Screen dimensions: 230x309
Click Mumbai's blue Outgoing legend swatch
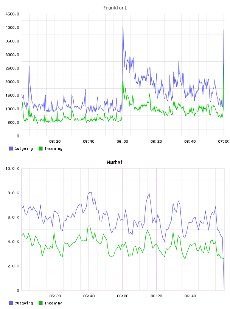tap(11, 303)
